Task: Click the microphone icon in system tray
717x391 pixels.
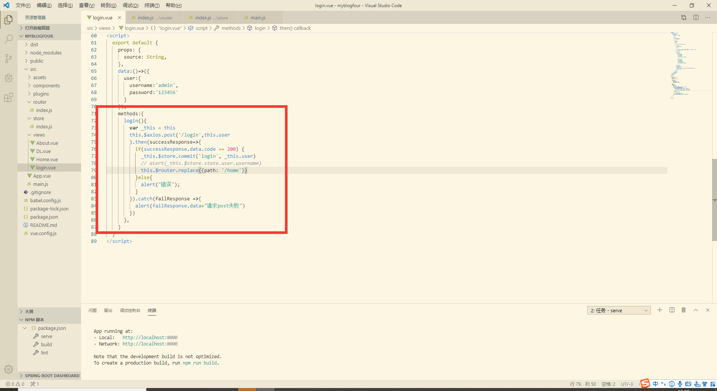Action: [680, 384]
